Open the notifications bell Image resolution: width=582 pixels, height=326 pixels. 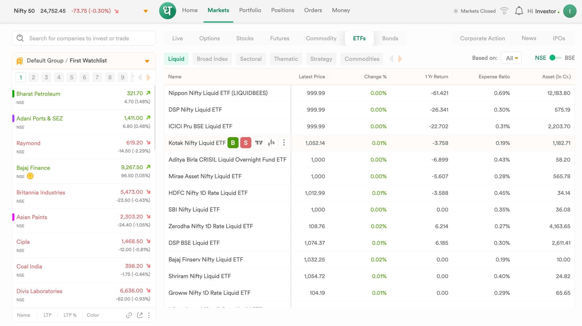pyautogui.click(x=519, y=11)
